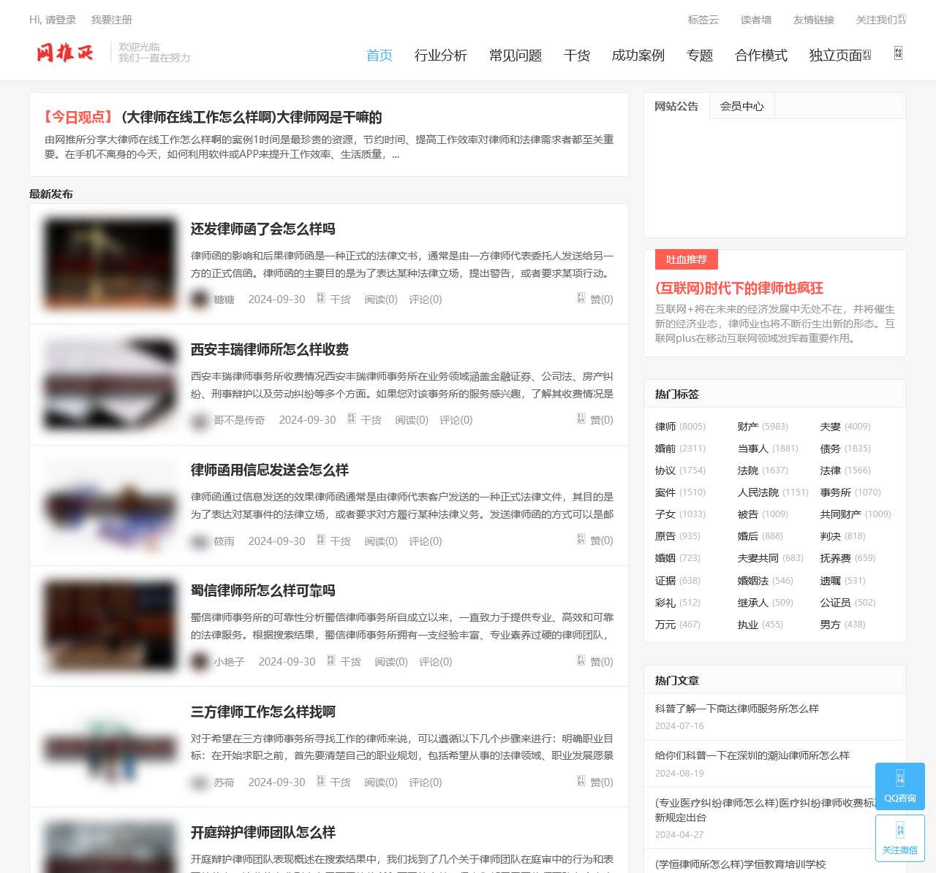Open the search icon in navigation bar
Viewport: 936px width, 873px height.
coord(898,53)
